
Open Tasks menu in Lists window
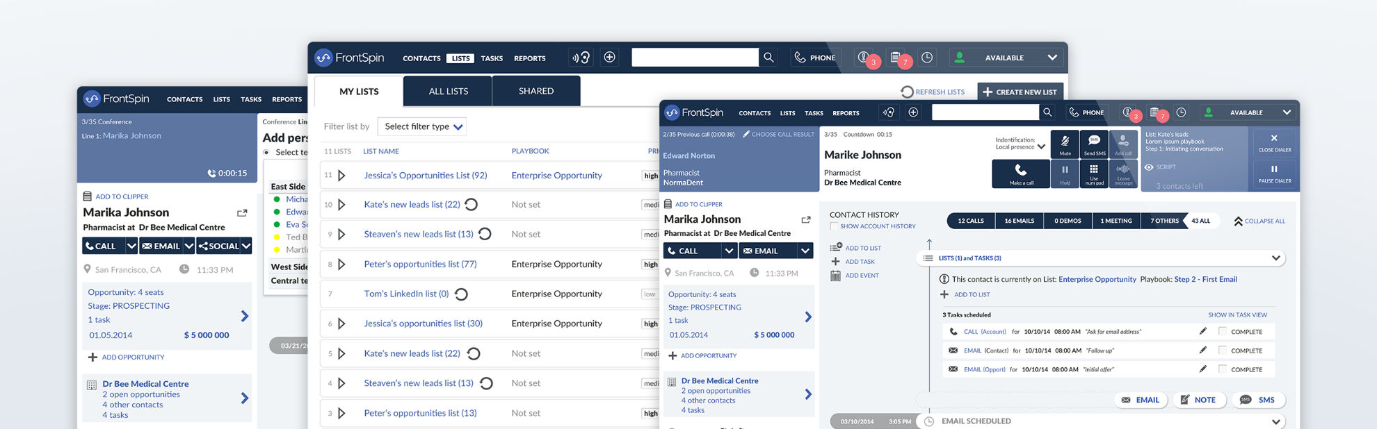(492, 58)
